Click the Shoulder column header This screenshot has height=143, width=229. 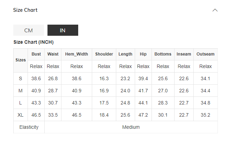point(104,54)
